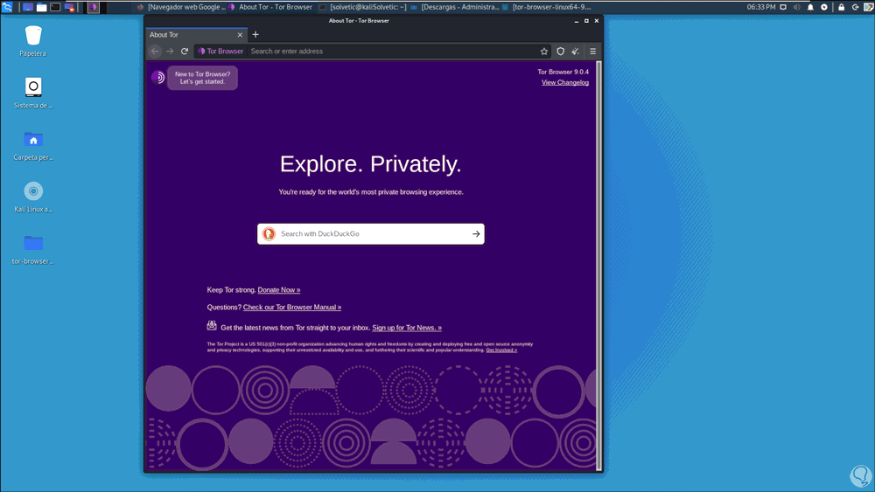875x492 pixels.
Task: Click the Get Involved link
Action: pyautogui.click(x=501, y=350)
